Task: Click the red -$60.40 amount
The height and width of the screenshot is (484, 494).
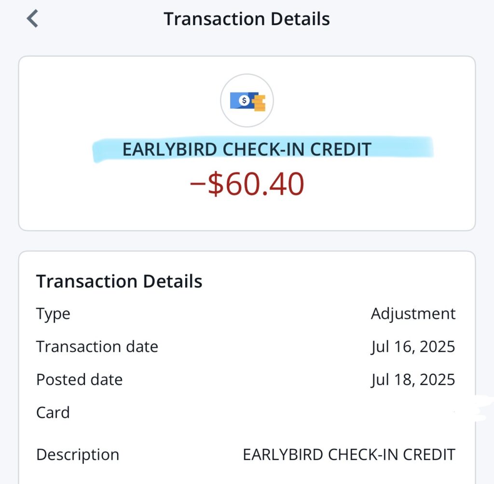Action: [x=247, y=185]
